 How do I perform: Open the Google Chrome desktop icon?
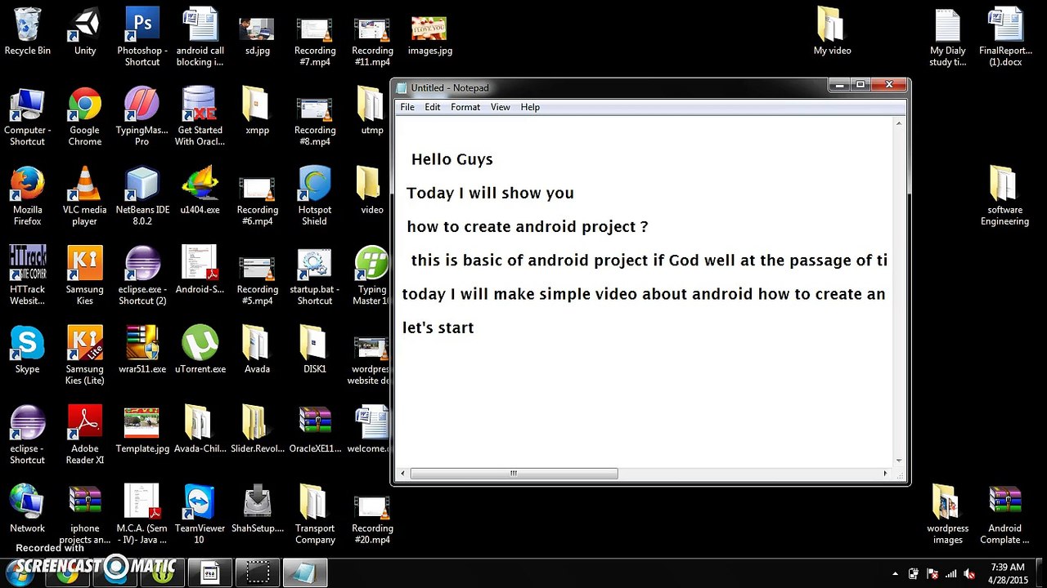click(85, 106)
